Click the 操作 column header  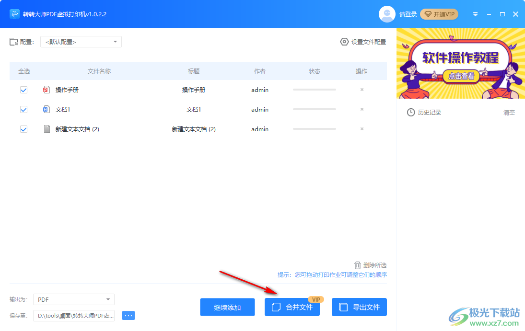pyautogui.click(x=362, y=71)
